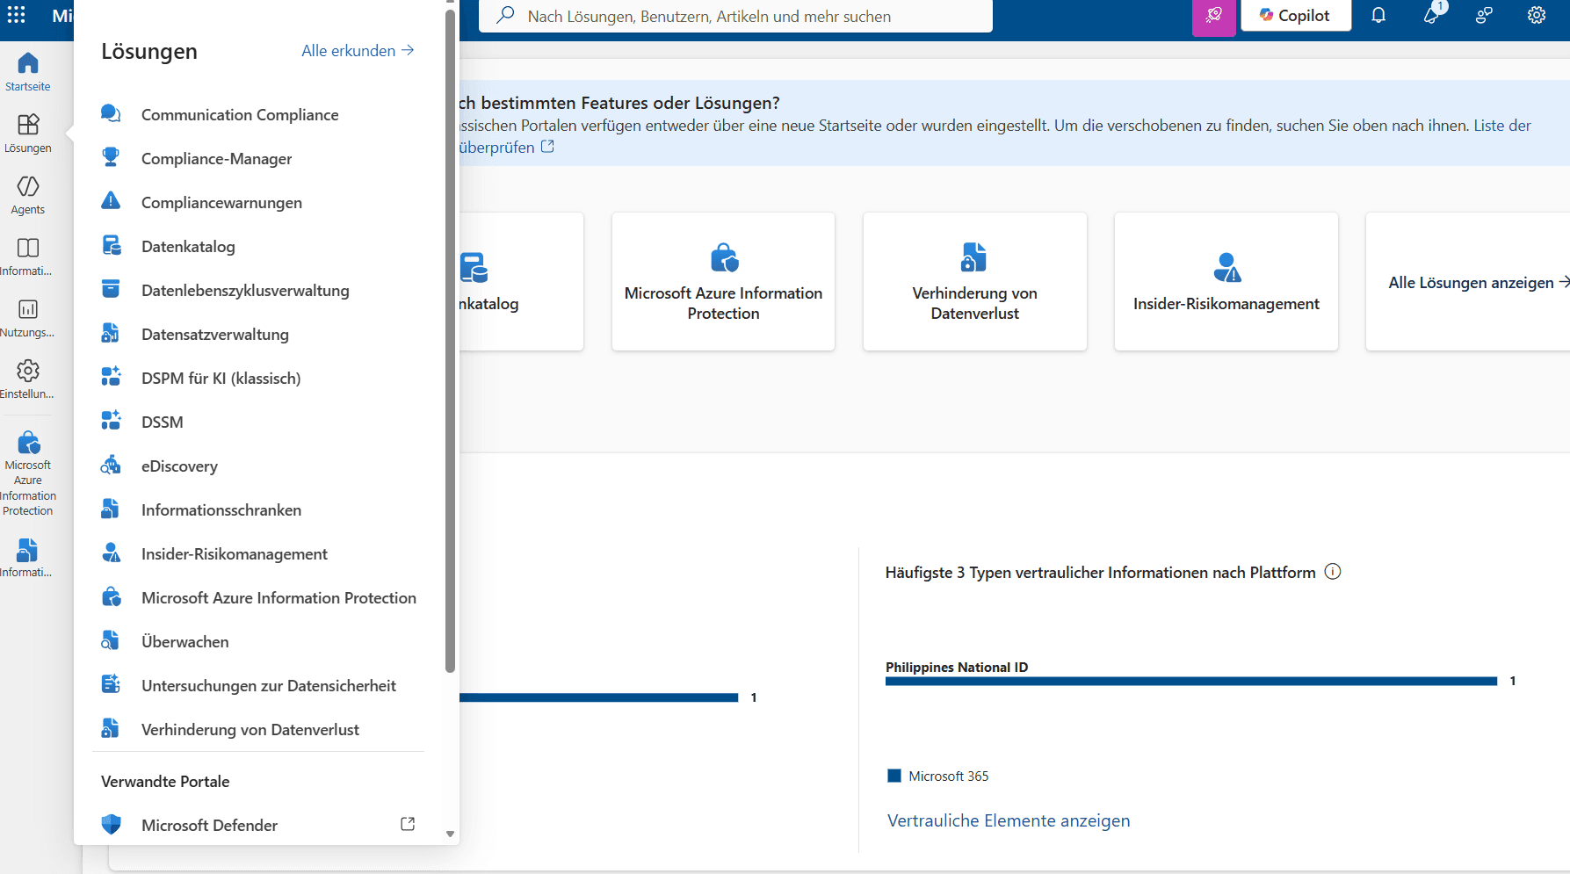Open the people/community icon in header
Screen dimensions: 1570x874
tap(1484, 15)
